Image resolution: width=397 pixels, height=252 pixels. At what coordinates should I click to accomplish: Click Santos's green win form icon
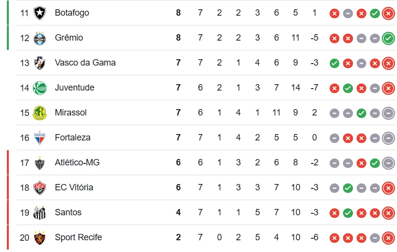(348, 213)
